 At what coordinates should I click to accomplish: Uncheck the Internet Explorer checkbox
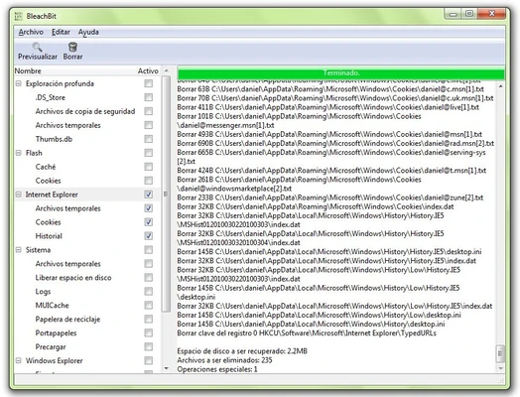[149, 195]
